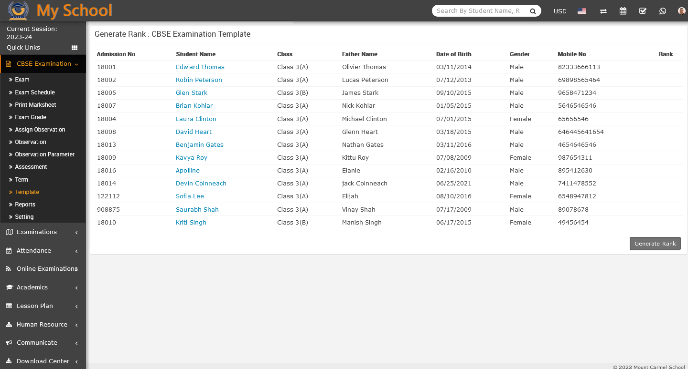688x369 pixels.
Task: Select Observation Parameter menu item
Action: tap(44, 154)
